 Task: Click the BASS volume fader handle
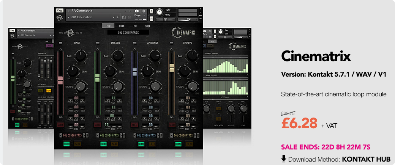(x=60, y=80)
